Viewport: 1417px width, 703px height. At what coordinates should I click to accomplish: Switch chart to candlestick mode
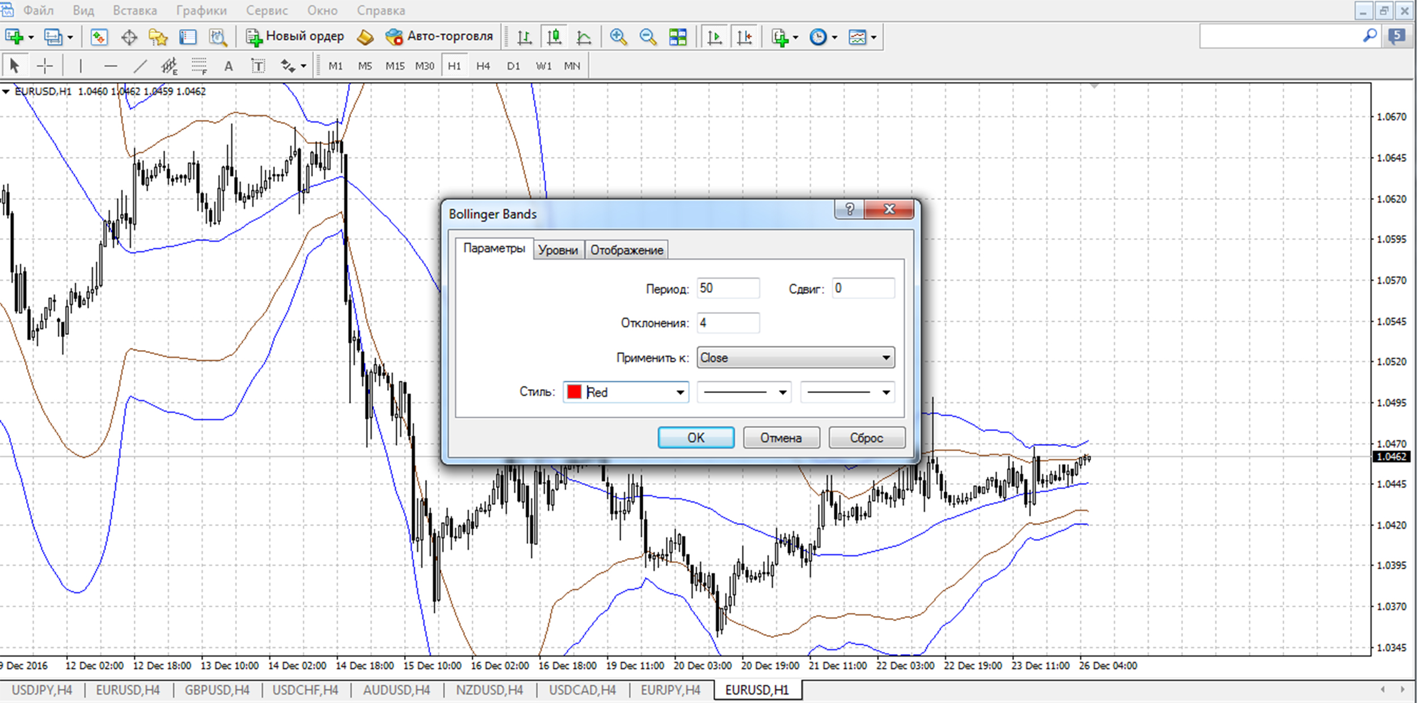click(x=554, y=37)
